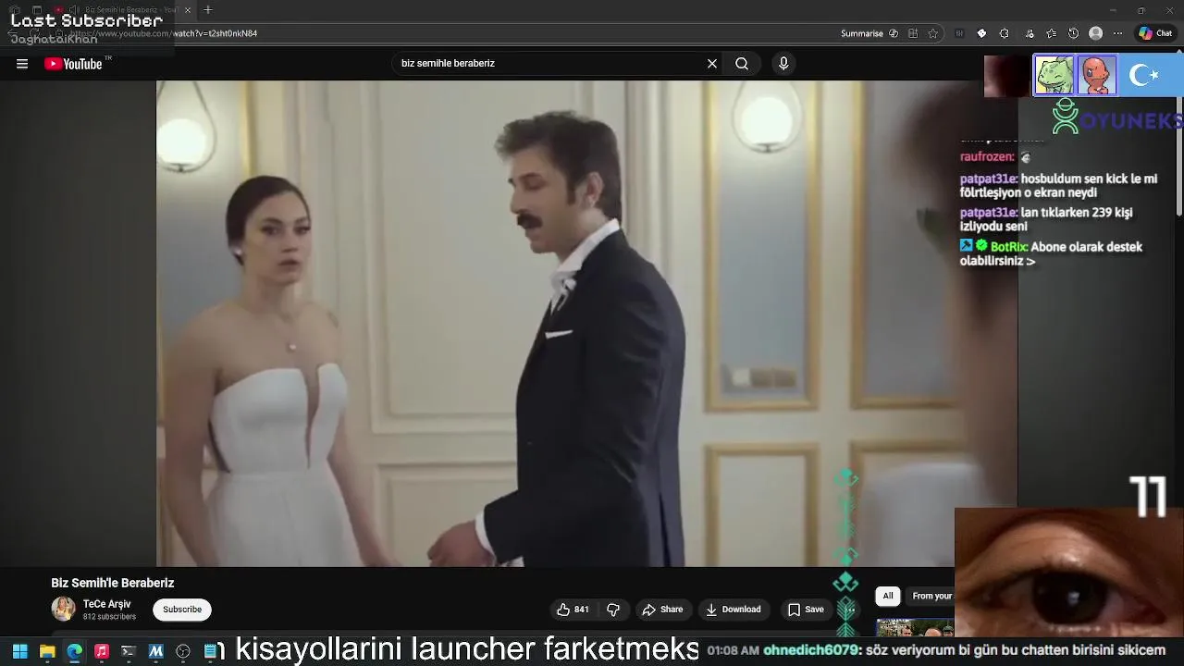The image size is (1184, 666).
Task: Click the 812 subscribers text
Action: coord(109,617)
